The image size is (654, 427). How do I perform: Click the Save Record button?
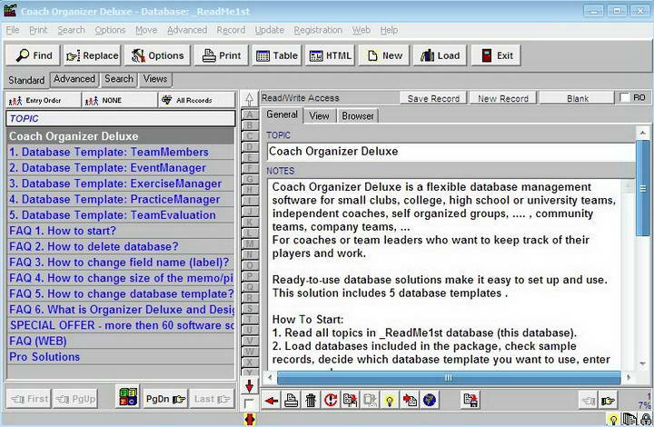[433, 98]
